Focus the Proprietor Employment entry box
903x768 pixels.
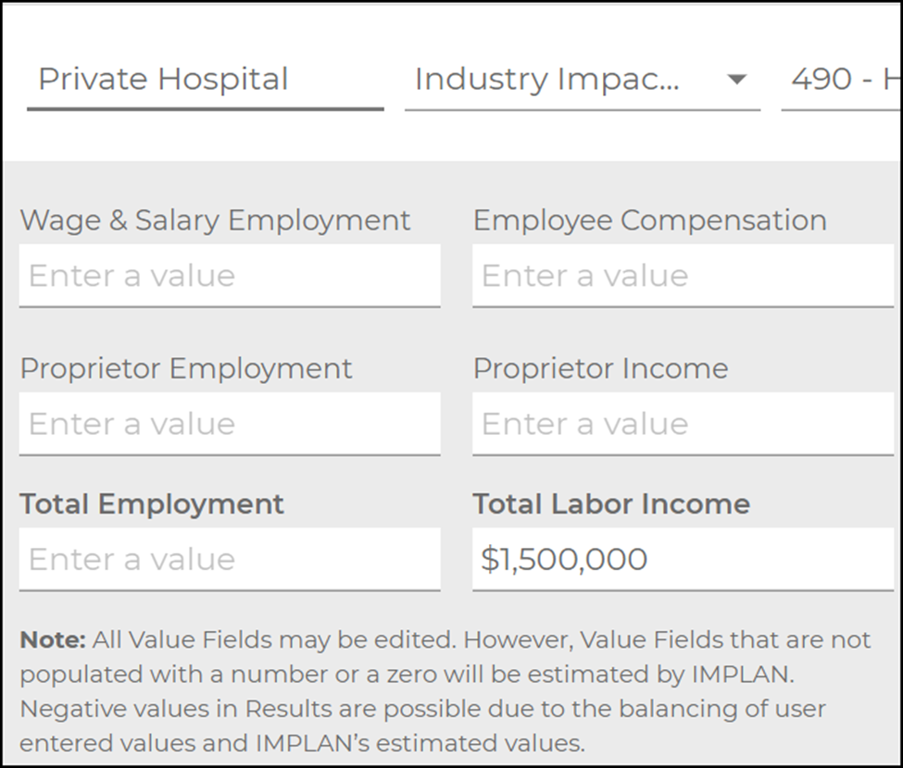click(x=229, y=423)
